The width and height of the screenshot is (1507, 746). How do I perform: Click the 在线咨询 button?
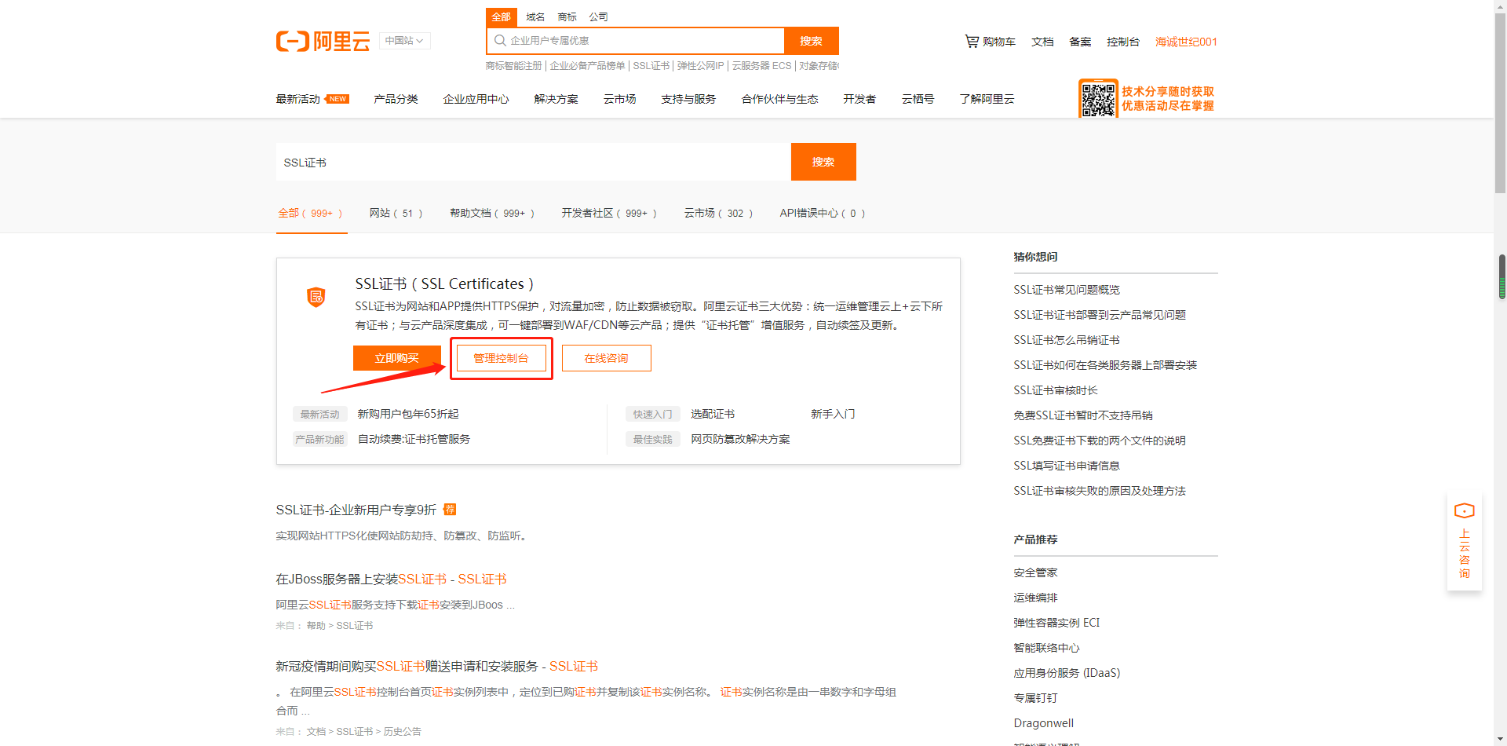coord(606,358)
